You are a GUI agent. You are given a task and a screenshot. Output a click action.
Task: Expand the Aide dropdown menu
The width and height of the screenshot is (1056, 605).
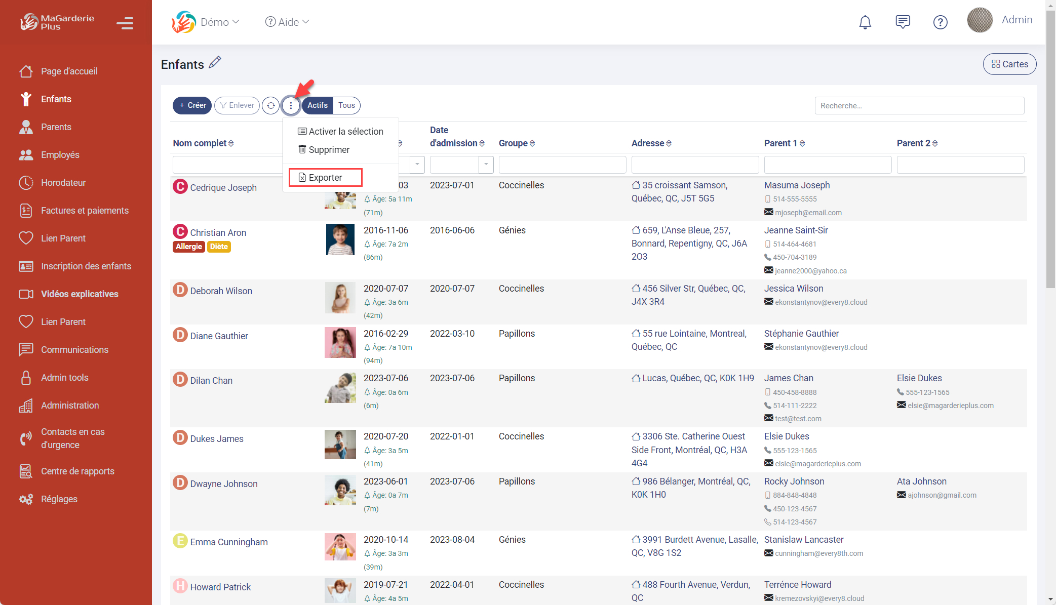point(287,22)
